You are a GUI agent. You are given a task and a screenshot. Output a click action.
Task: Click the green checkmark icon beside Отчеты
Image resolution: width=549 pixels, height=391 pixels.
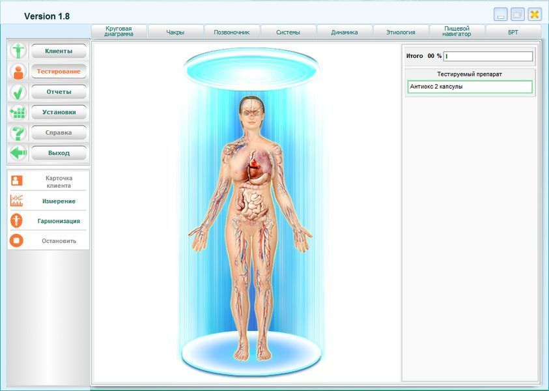click(18, 92)
